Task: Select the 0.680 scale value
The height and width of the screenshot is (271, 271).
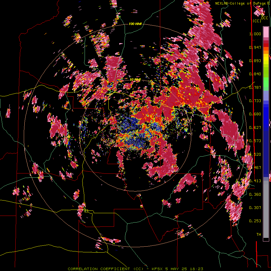Action: 255,114
